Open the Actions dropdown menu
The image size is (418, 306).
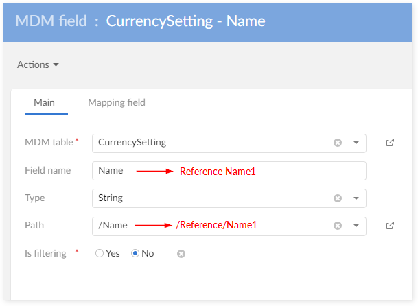tap(38, 64)
